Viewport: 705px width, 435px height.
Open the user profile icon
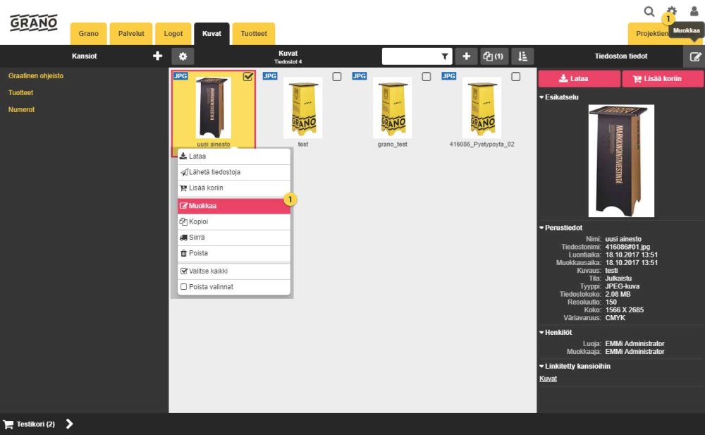coord(694,11)
